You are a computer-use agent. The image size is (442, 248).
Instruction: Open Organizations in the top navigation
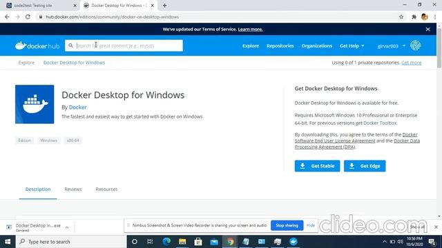[317, 46]
